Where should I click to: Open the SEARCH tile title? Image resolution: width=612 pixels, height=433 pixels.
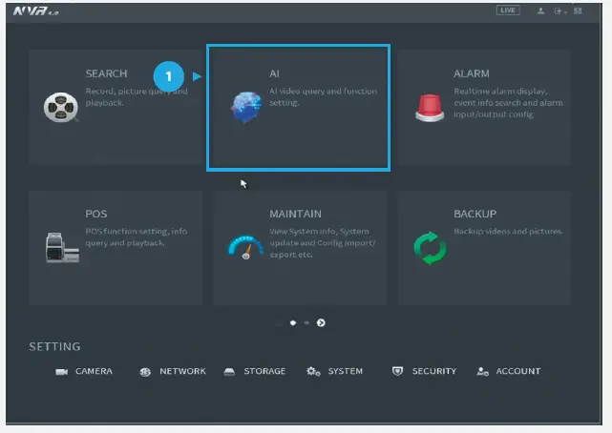click(106, 73)
